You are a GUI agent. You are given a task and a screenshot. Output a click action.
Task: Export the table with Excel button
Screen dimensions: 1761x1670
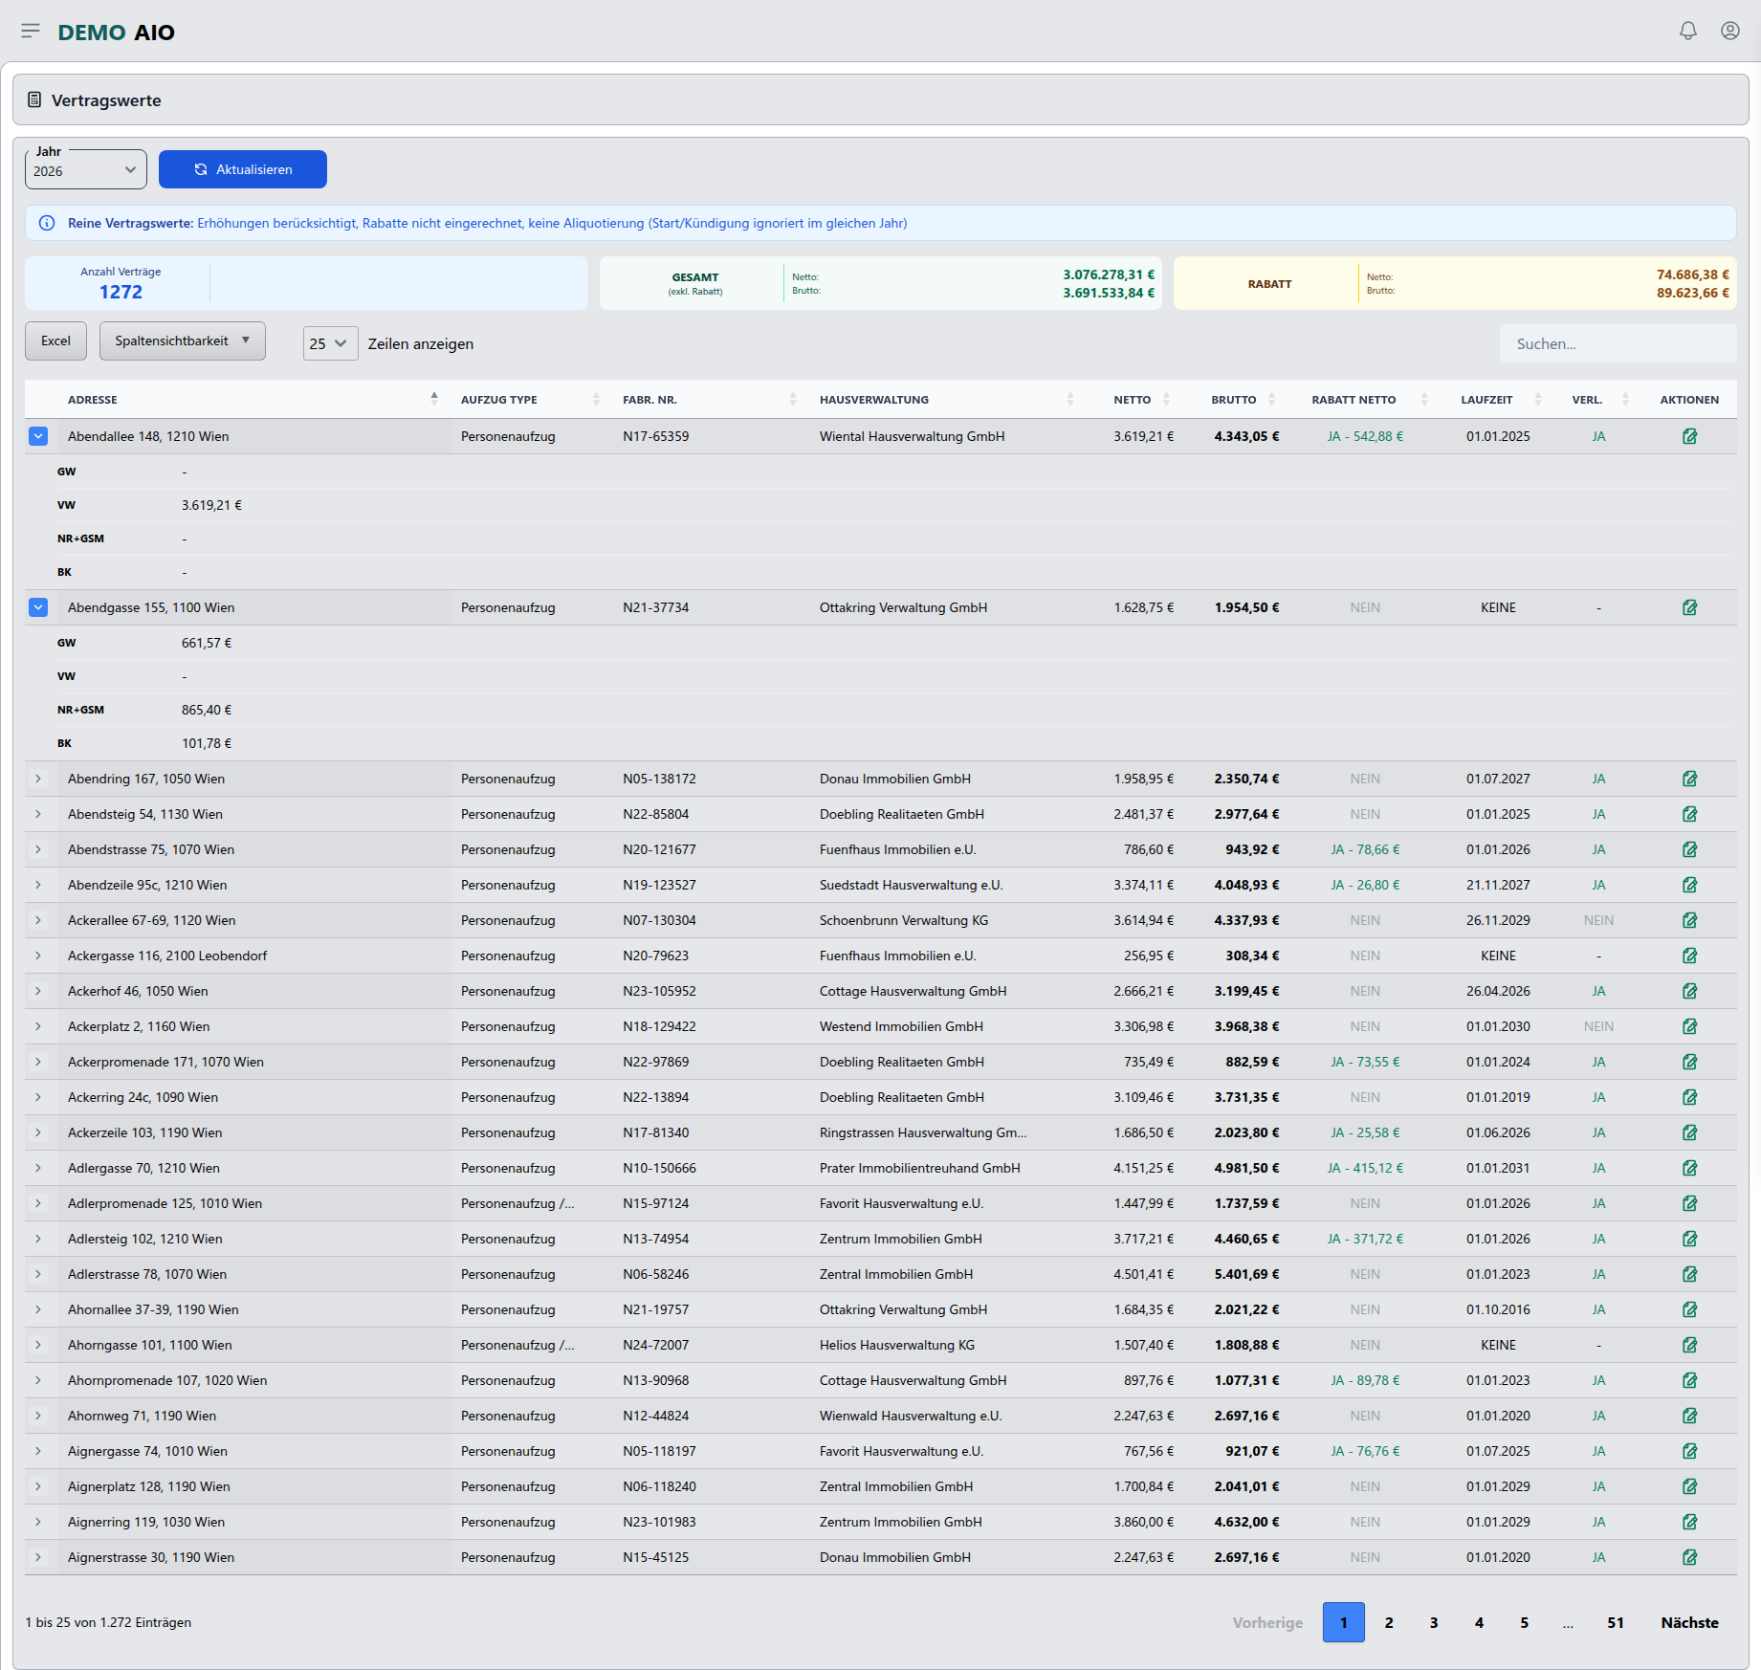(55, 341)
